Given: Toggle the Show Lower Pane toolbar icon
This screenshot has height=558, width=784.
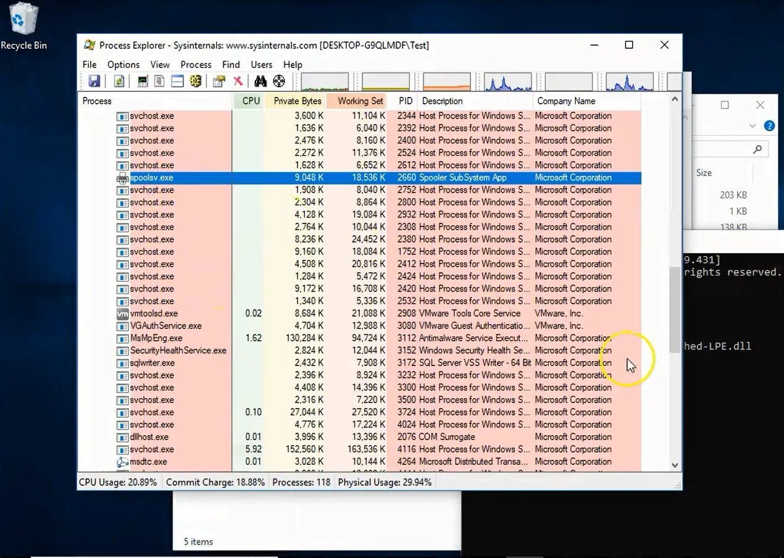Looking at the screenshot, I should pos(177,81).
